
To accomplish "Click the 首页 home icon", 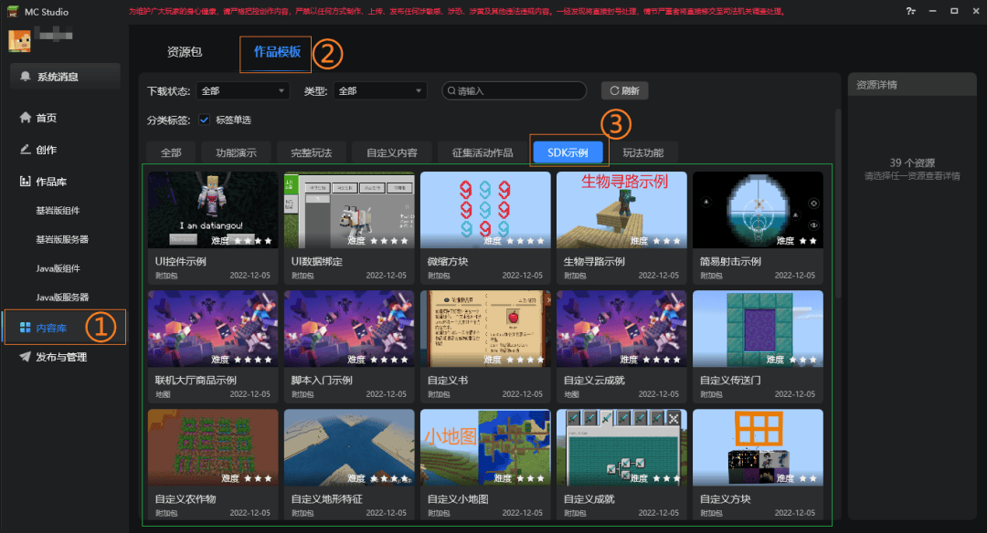I will coord(26,117).
